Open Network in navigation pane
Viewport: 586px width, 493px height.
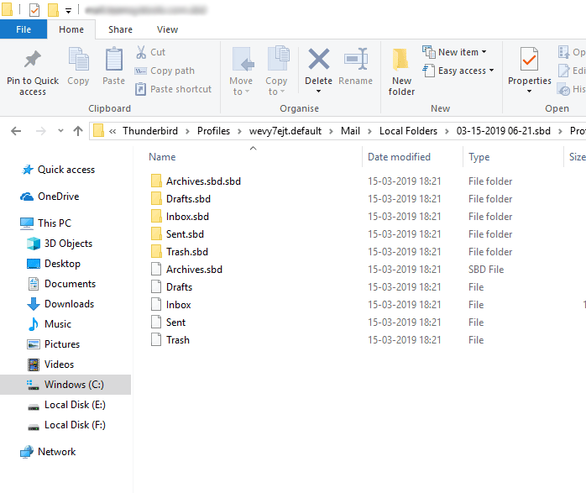pos(56,452)
